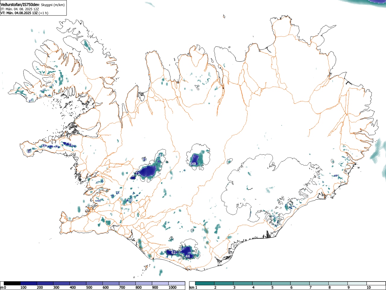Click the 66 value label on Mýrdalsjökull
The height and width of the screenshot is (290, 386).
point(188,256)
